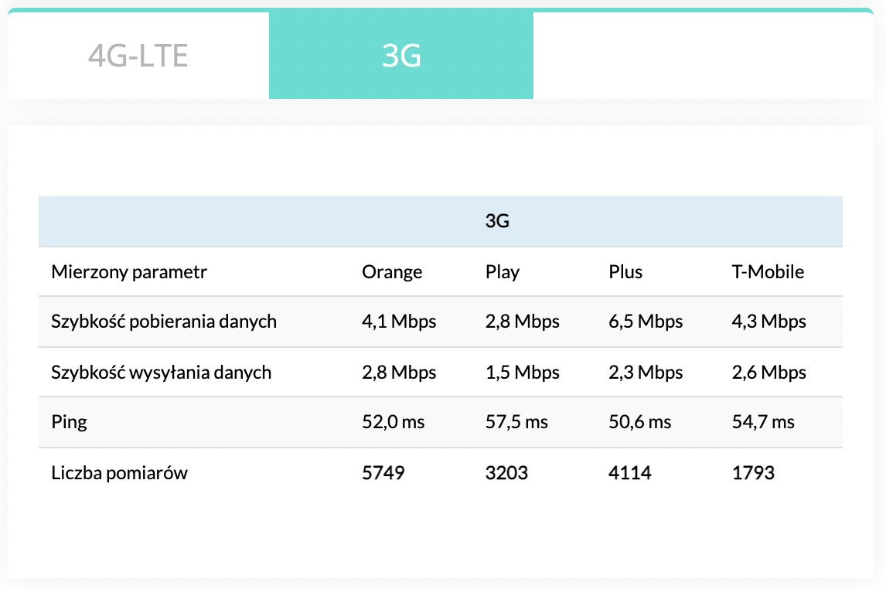Click the Orange column header

(392, 271)
